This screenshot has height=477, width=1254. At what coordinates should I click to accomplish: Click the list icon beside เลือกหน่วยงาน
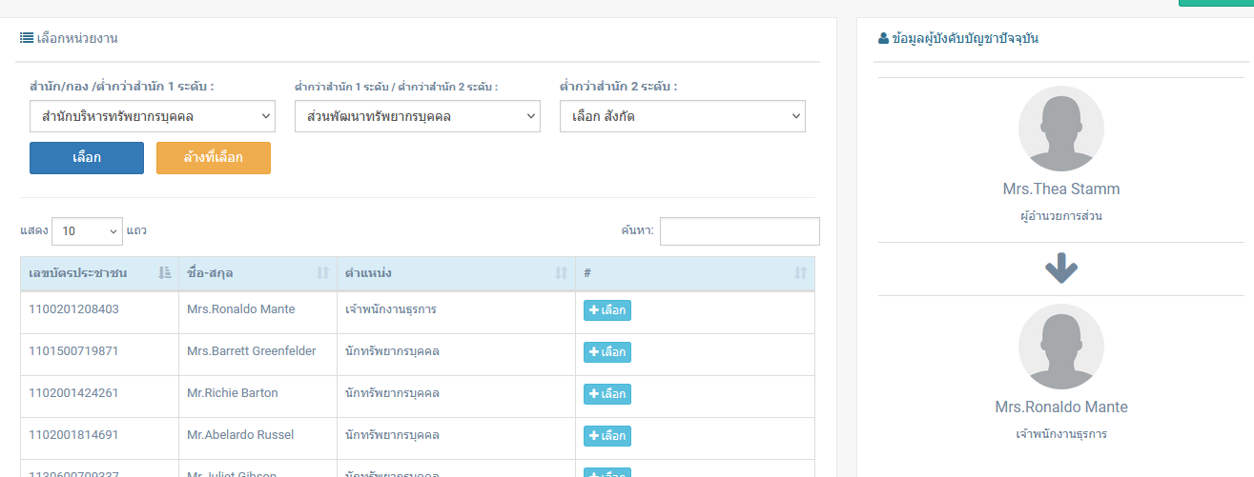pos(27,39)
